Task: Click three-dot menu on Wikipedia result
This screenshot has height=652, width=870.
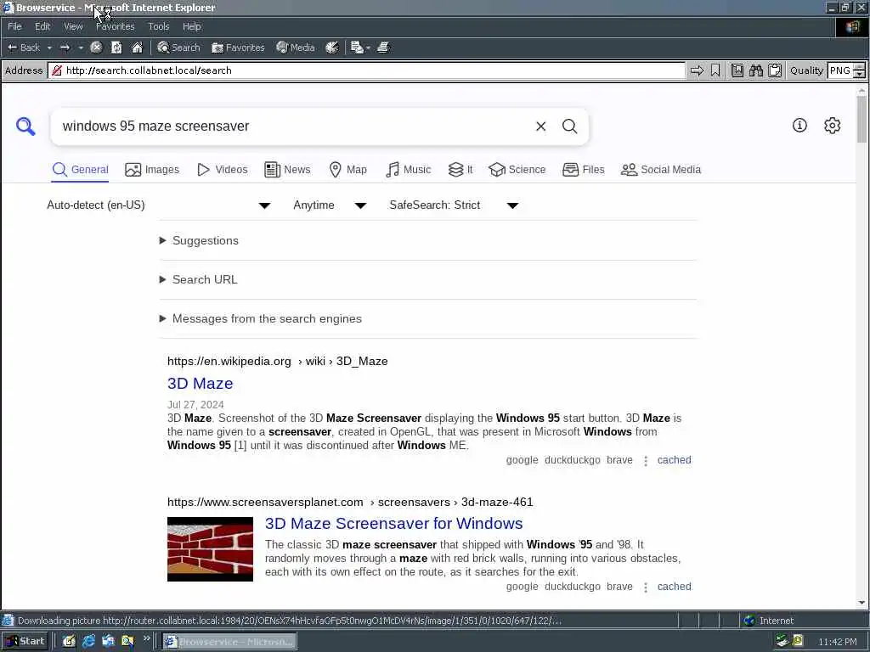Action: (x=646, y=461)
